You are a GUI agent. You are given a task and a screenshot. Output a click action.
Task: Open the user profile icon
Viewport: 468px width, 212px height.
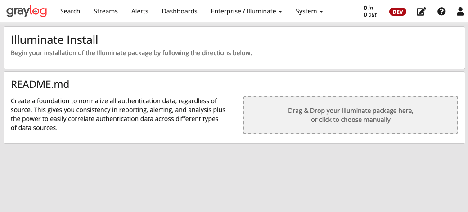pyautogui.click(x=460, y=12)
